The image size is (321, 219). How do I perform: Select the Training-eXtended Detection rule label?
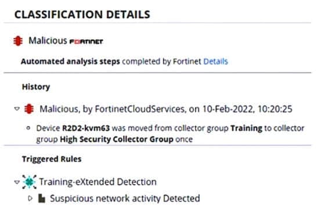click(98, 182)
